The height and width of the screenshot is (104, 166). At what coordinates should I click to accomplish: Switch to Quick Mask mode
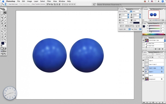click(x=5, y=49)
